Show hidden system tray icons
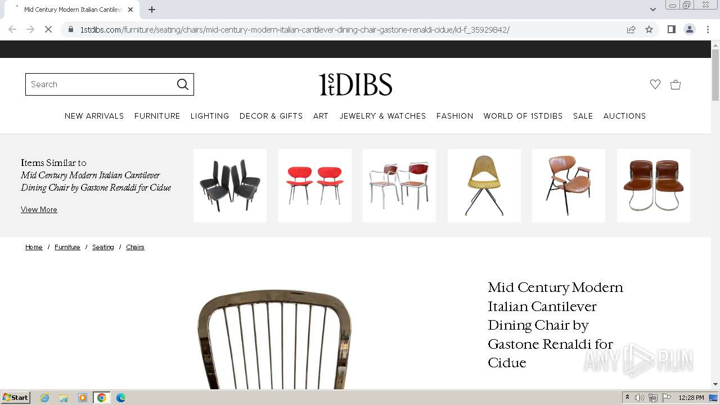 (627, 398)
